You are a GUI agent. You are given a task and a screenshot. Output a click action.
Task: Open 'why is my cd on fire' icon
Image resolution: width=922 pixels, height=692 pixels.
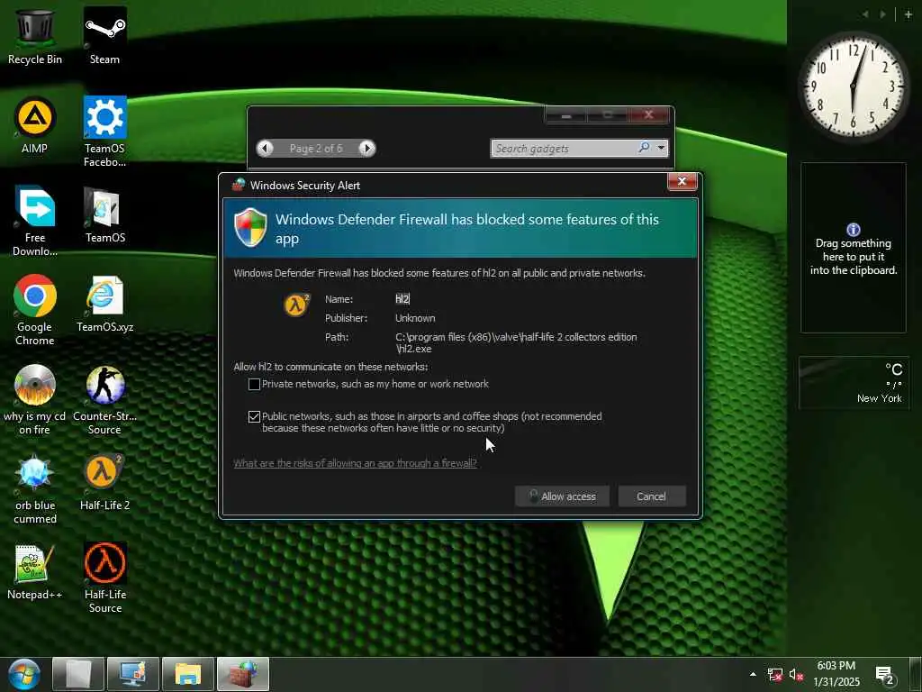click(35, 399)
